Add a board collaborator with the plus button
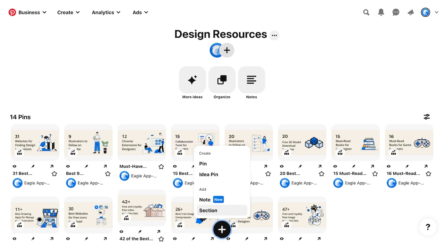 tap(227, 50)
